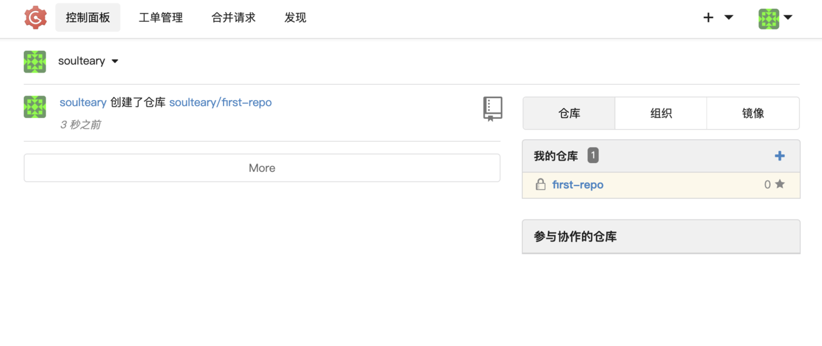Image resolution: width=822 pixels, height=346 pixels.
Task: Click the avatar in the activity feed
Action: coord(35,107)
